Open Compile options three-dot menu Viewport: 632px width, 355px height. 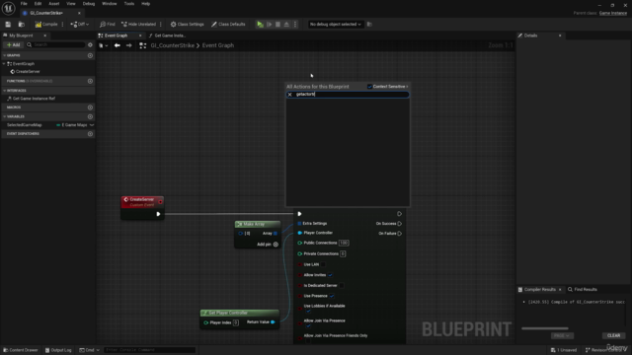62,24
